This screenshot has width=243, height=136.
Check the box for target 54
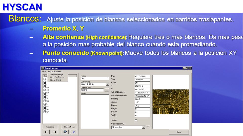point(45,104)
